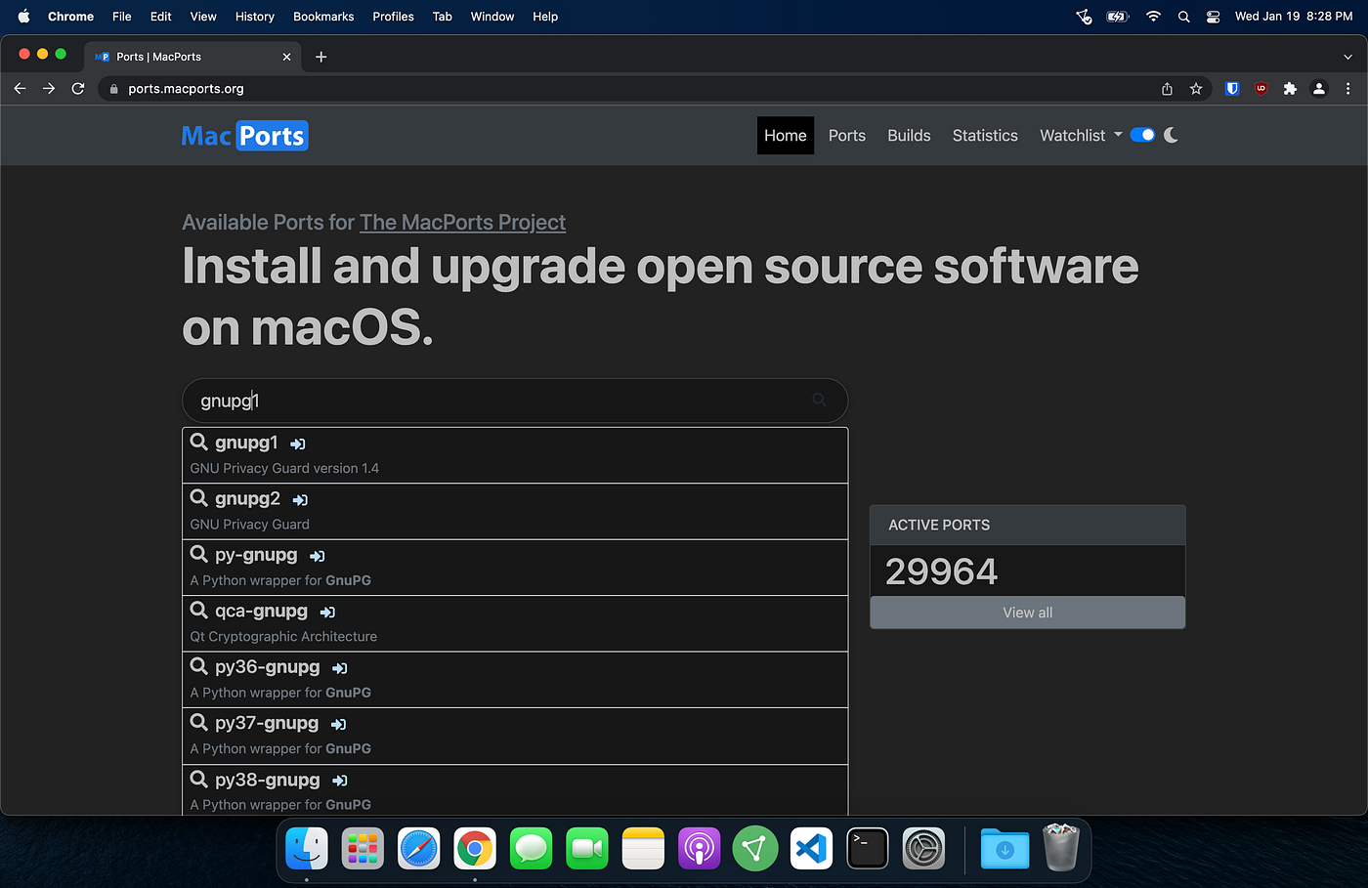
Task: Select the py36-gnupg suggestion
Action: coord(515,680)
